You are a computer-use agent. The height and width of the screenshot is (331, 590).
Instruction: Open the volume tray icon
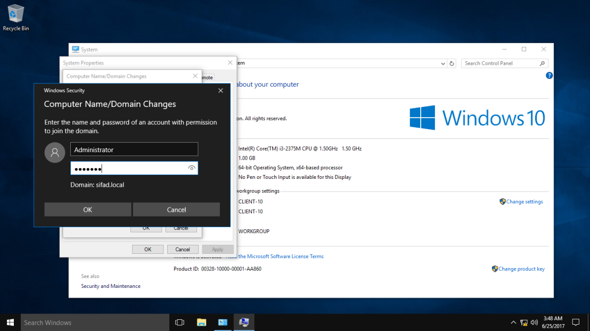[534, 322]
